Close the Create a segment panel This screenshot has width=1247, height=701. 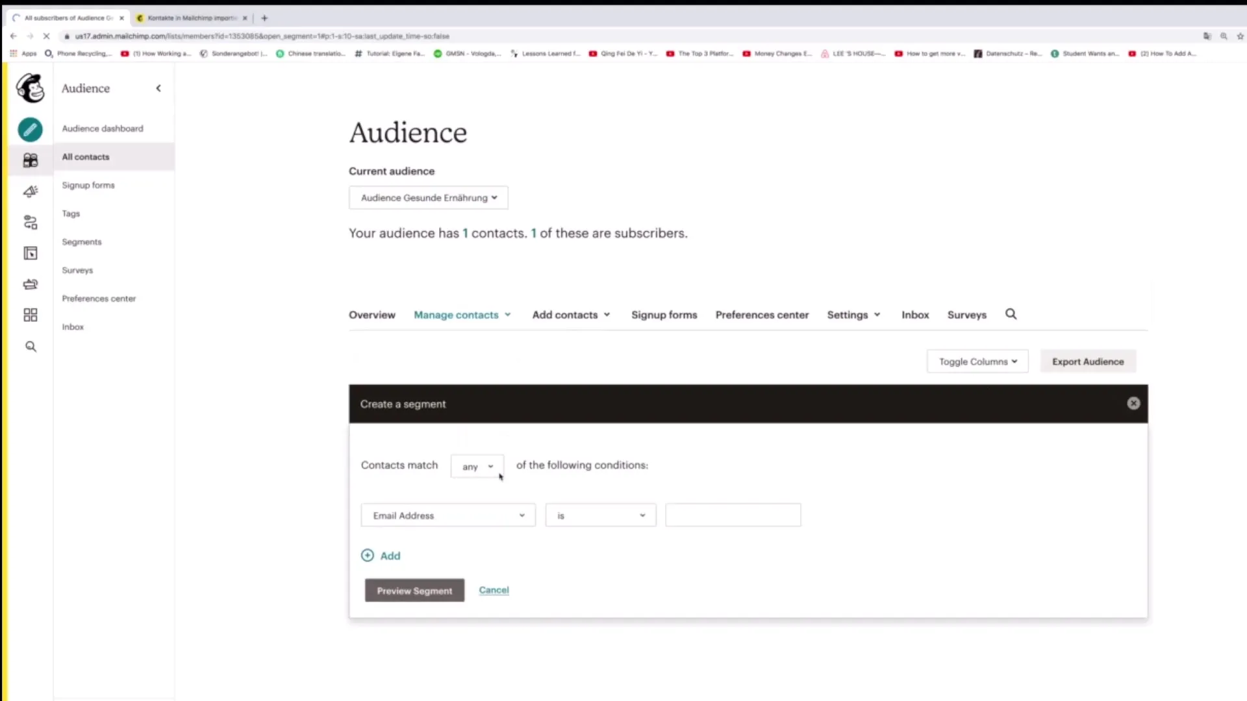click(1133, 404)
